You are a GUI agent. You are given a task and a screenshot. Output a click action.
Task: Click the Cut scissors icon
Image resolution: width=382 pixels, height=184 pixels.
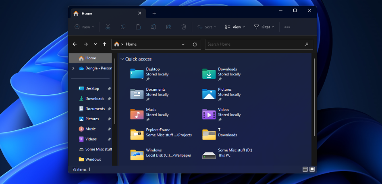[108, 27]
